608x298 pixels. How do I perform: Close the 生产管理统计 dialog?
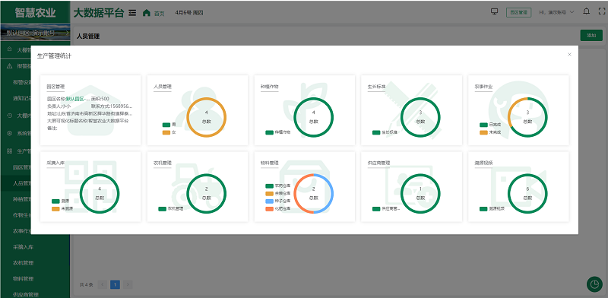pos(569,54)
